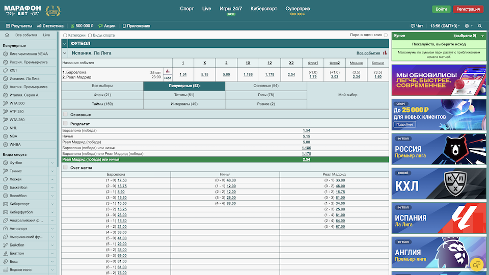Open the Спорт top menu

click(x=187, y=9)
